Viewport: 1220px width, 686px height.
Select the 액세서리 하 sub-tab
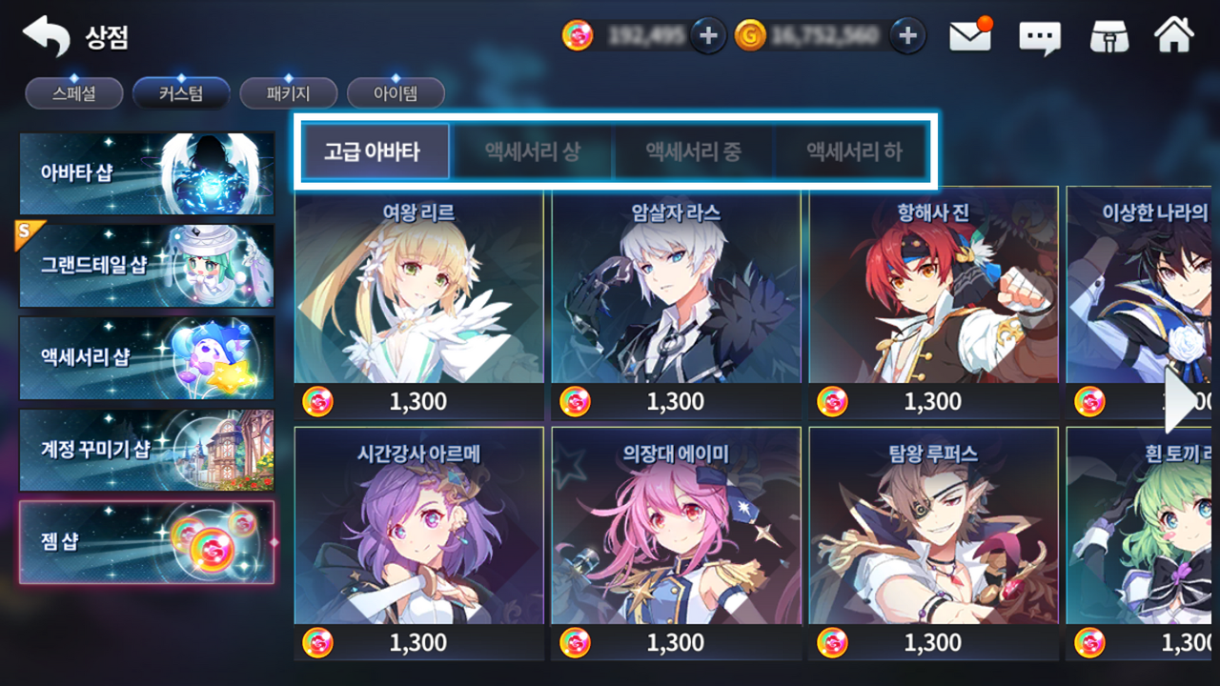click(854, 151)
